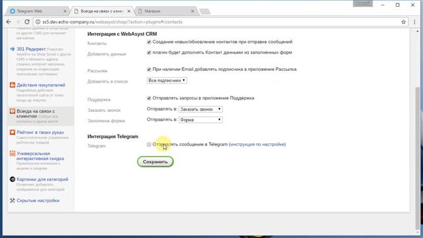Open Chrome's three-dot menu

[414, 22]
